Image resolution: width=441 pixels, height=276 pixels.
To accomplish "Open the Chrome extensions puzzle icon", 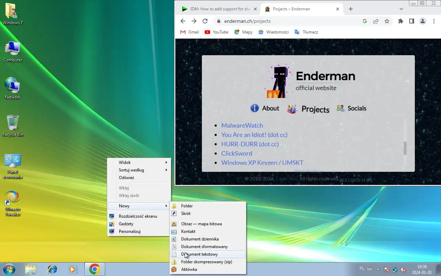I will tap(400, 21).
